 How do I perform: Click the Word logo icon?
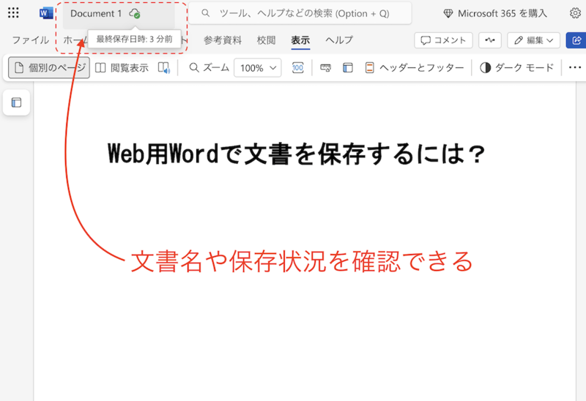pos(45,13)
